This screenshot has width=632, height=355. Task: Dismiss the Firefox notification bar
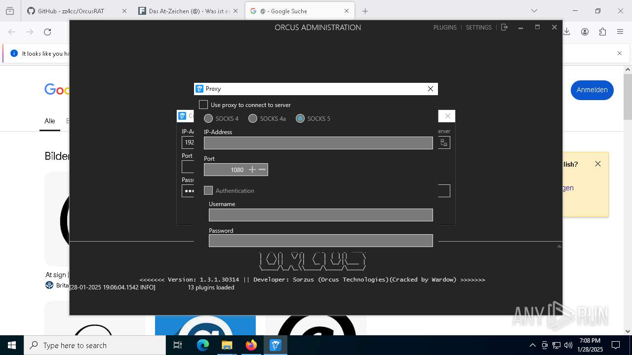620,53
